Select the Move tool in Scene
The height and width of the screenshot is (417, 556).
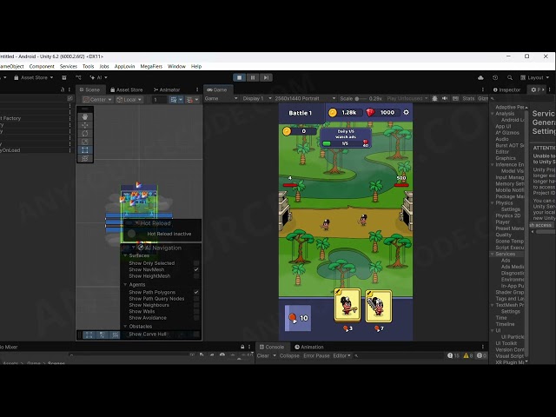tap(85, 125)
